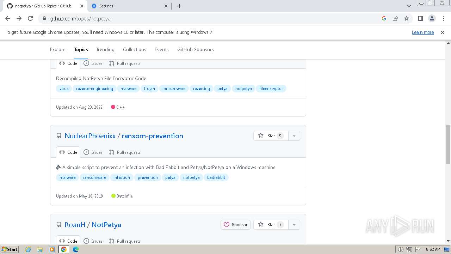This screenshot has width=451, height=254.
Task: Star the RoanH NotPetya repository
Action: pos(271,225)
